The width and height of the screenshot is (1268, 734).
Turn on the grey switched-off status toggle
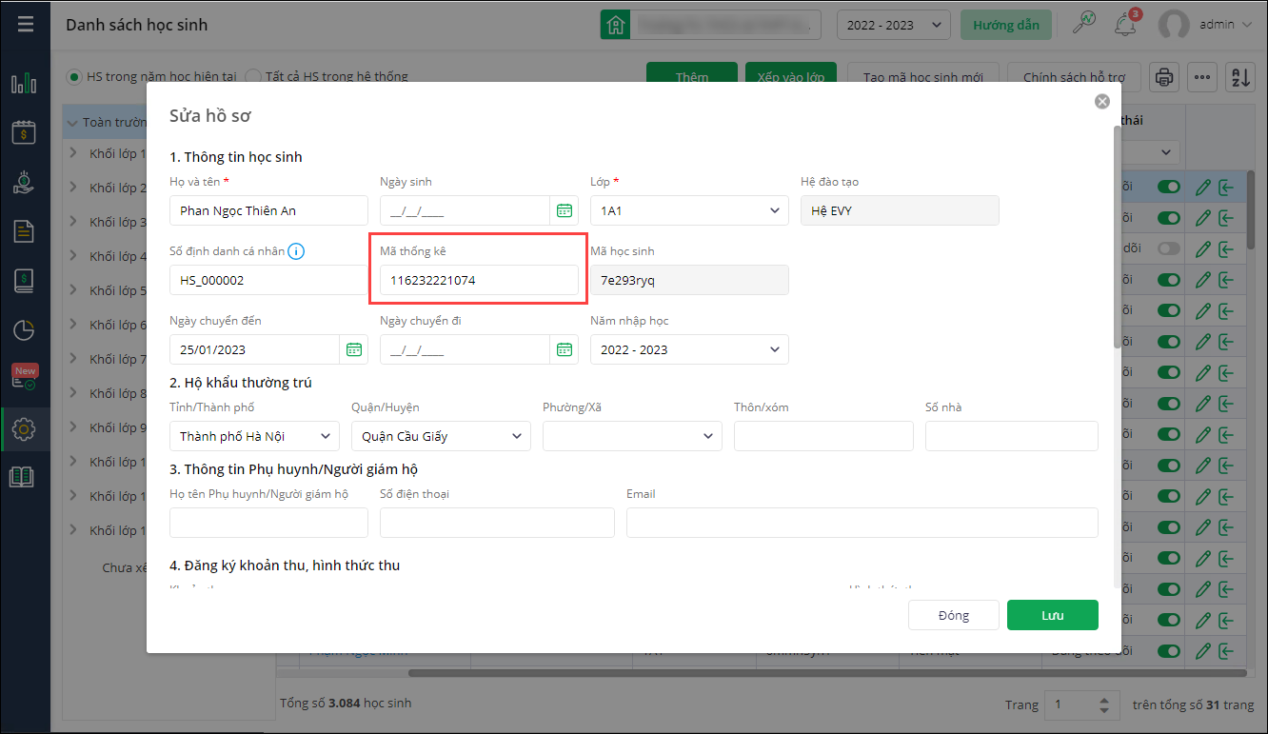click(x=1169, y=248)
